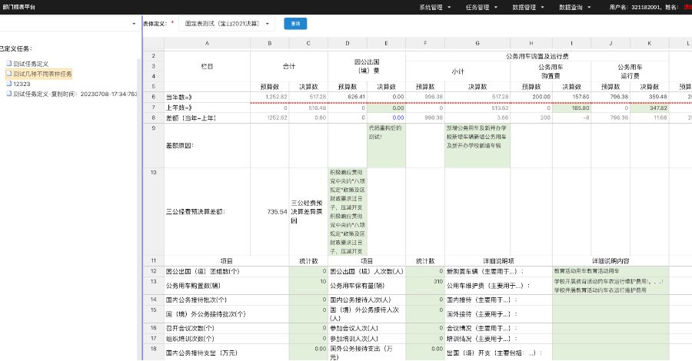Click file icon beside 测试任务定义

8,64
